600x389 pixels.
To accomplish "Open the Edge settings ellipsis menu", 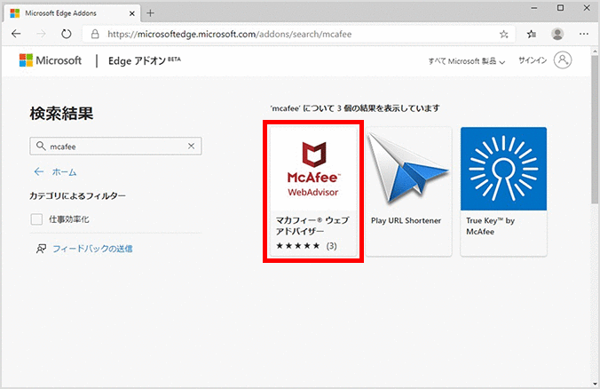I will click(583, 34).
